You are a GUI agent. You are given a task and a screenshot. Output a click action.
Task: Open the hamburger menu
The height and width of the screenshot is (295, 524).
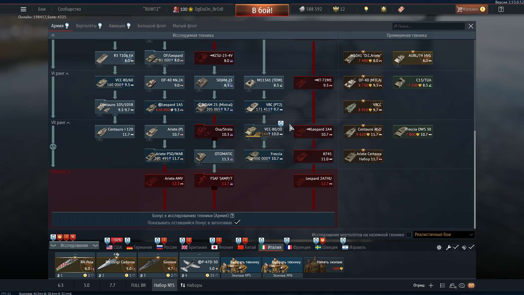(23, 9)
